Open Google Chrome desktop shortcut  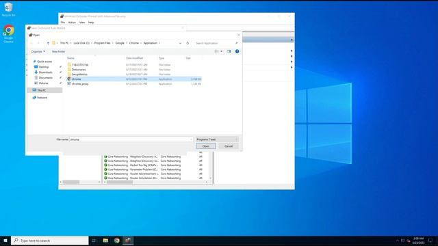[x=9, y=34]
